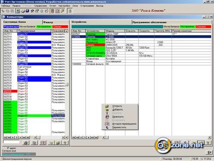Click the blue floppy disk save icon
The height and width of the screenshot is (161, 214).
(x=27, y=11)
